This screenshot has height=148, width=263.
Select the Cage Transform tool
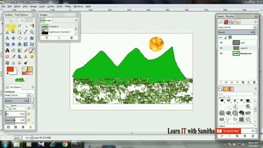pos(32,44)
